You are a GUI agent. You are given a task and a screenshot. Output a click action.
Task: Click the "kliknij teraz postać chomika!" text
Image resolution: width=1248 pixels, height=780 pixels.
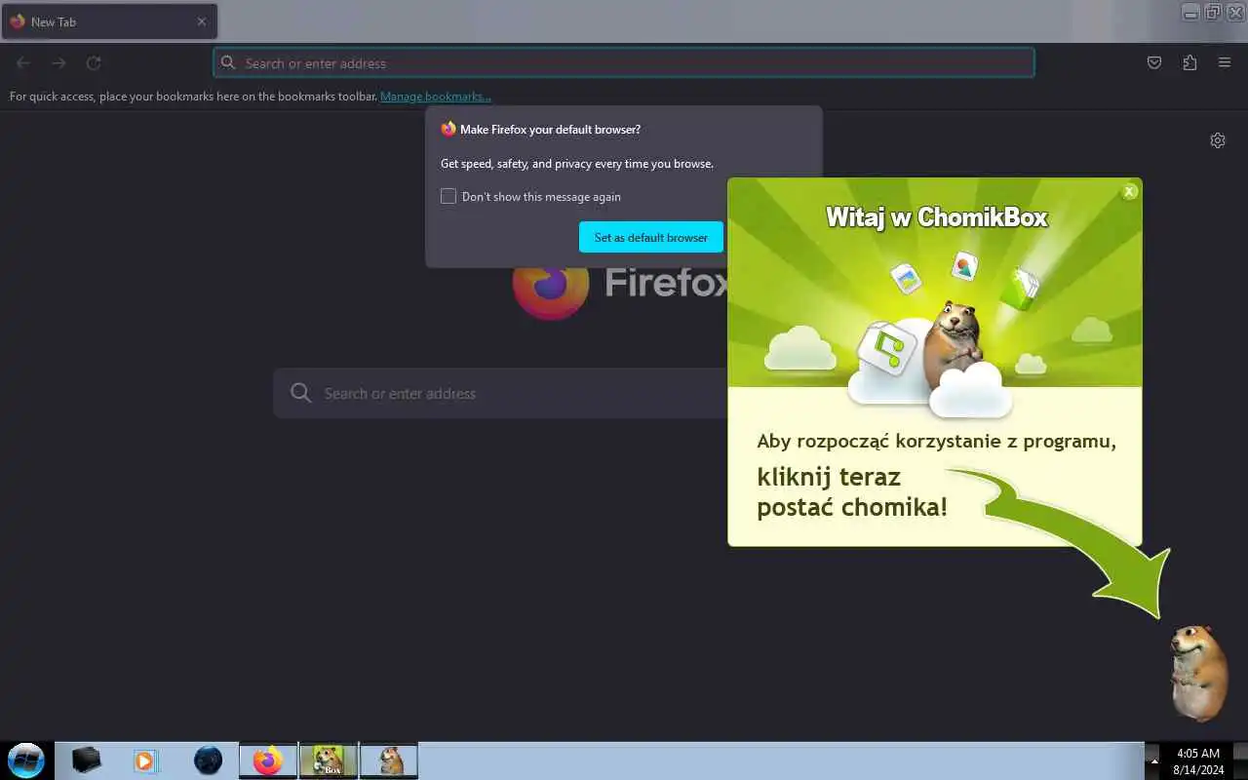[x=852, y=492]
